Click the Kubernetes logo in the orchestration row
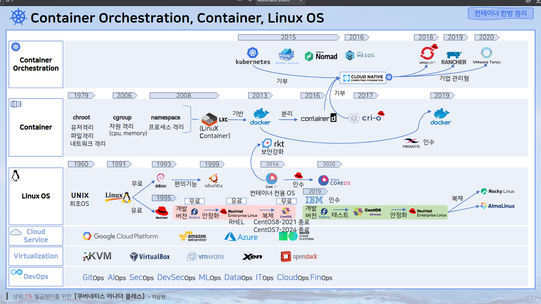The height and width of the screenshot is (304, 541). click(252, 56)
